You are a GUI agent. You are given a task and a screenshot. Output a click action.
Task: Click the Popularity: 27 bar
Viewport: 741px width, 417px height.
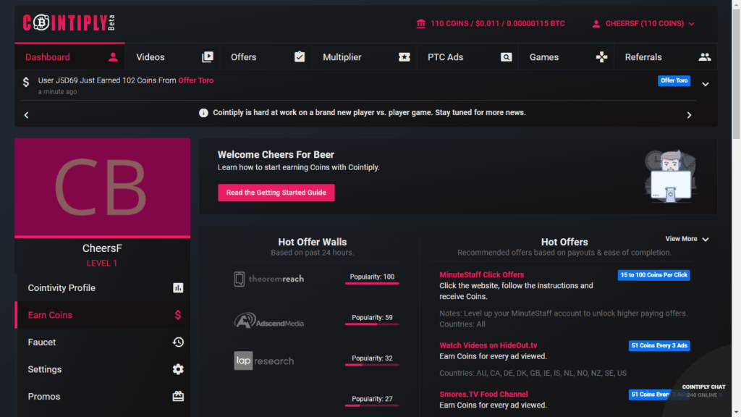point(372,405)
